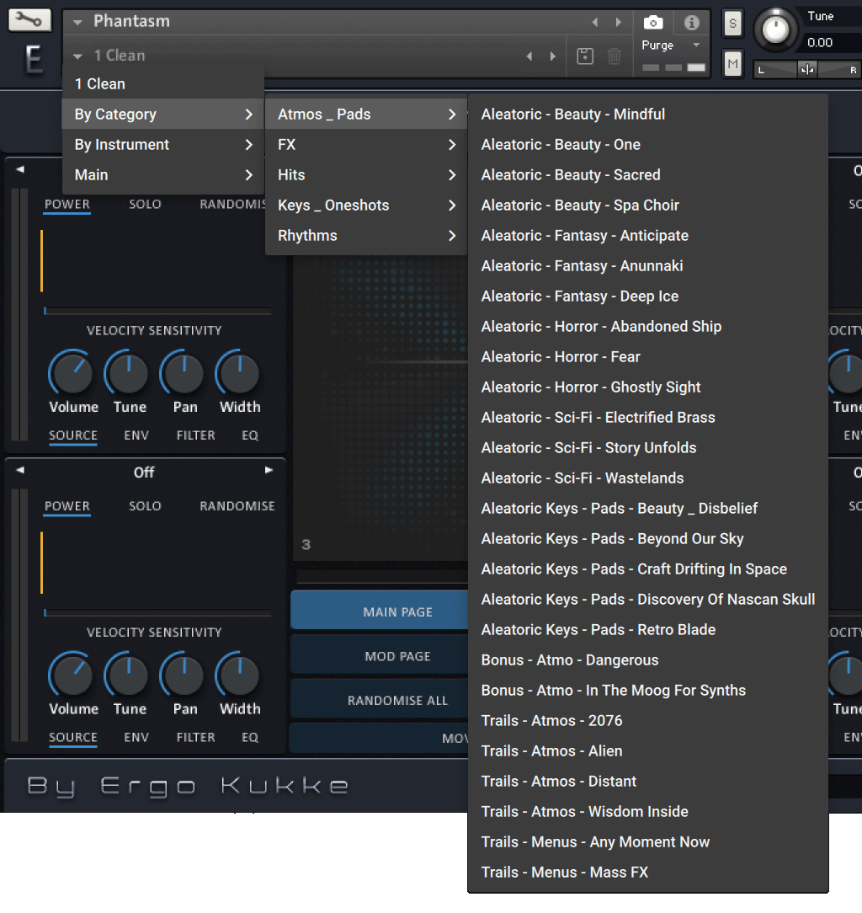Choose Aleatoric - Beauty - Mindful preset
Viewport: 862px width, 913px height.
[x=648, y=115]
